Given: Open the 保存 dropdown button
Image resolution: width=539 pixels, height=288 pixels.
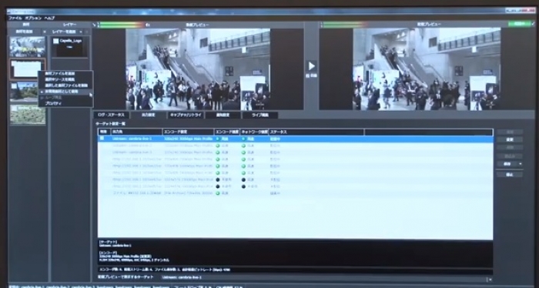Looking at the screenshot, I should pos(510,164).
